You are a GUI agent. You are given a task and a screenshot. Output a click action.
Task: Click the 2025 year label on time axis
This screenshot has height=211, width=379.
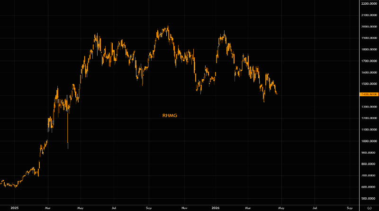click(14, 208)
